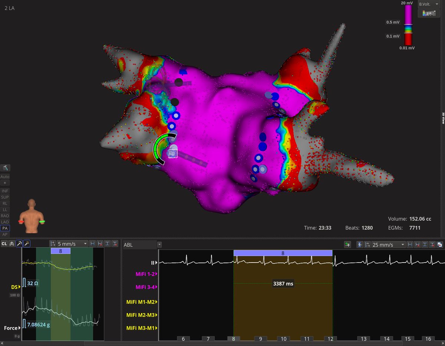Viewport: 445px width, 346px height.
Task: Click the scale icon beside 25 mm/s
Action: click(x=367, y=245)
